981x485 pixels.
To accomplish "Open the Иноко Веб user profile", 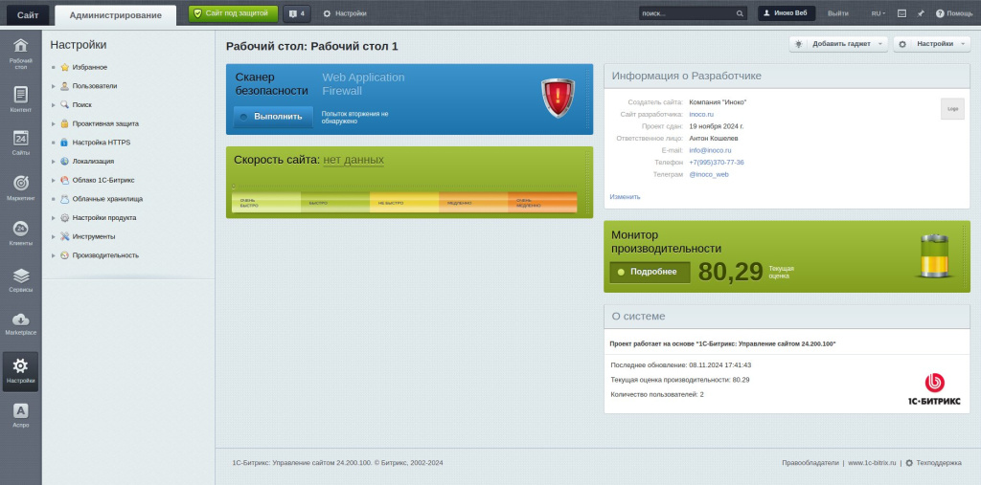I will (787, 13).
